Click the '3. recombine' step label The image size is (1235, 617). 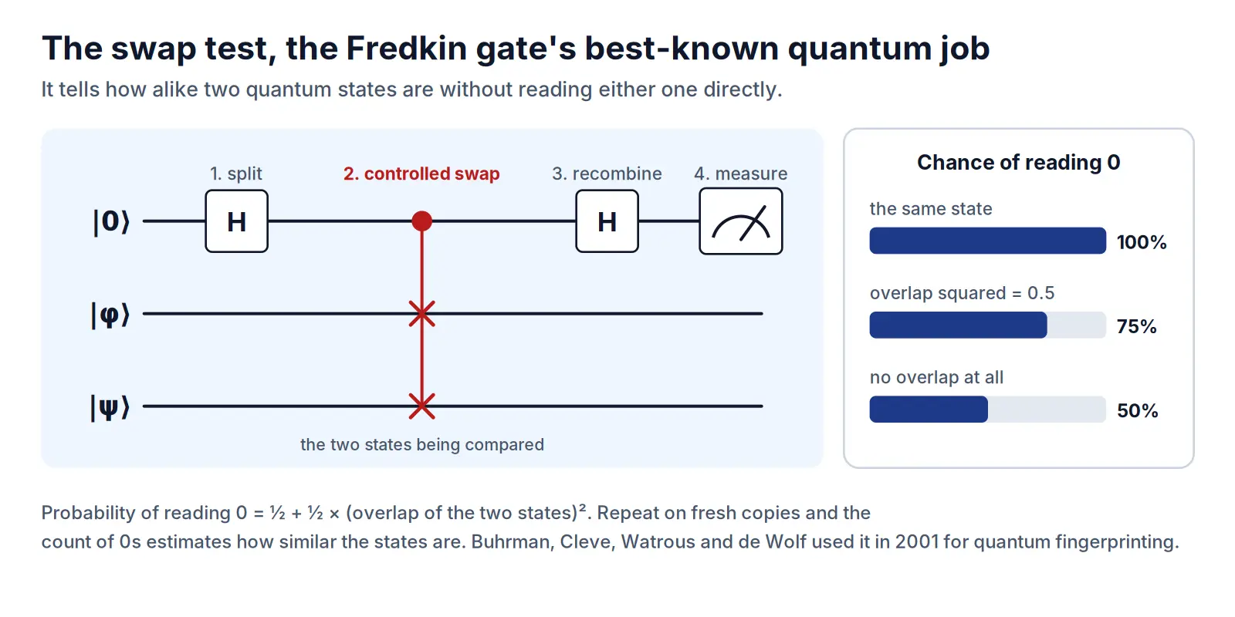click(607, 174)
